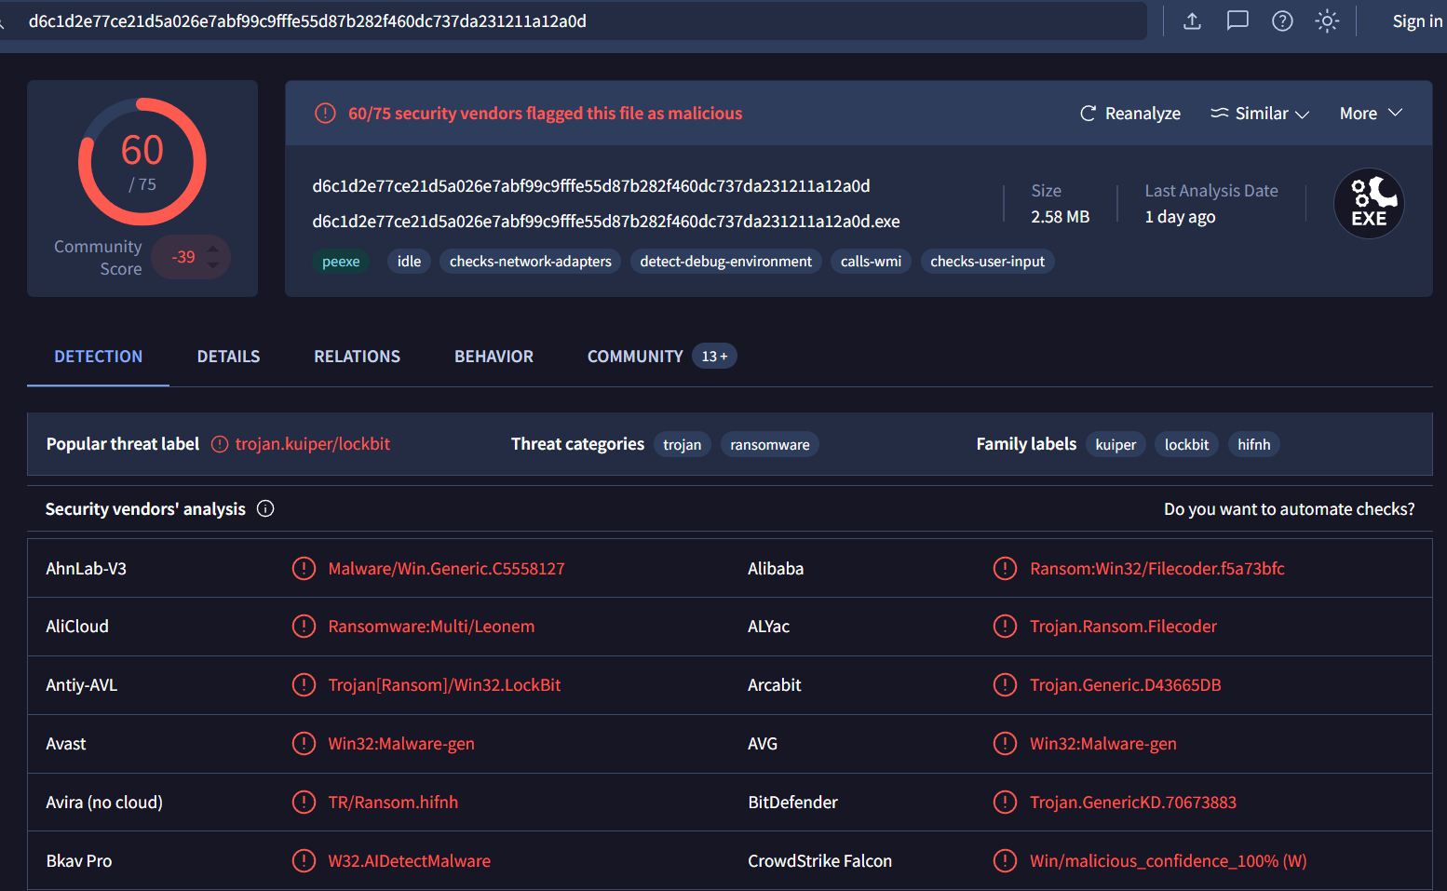Click 'Do you want to automate checks?' link
This screenshot has height=891, width=1447.
click(x=1289, y=509)
